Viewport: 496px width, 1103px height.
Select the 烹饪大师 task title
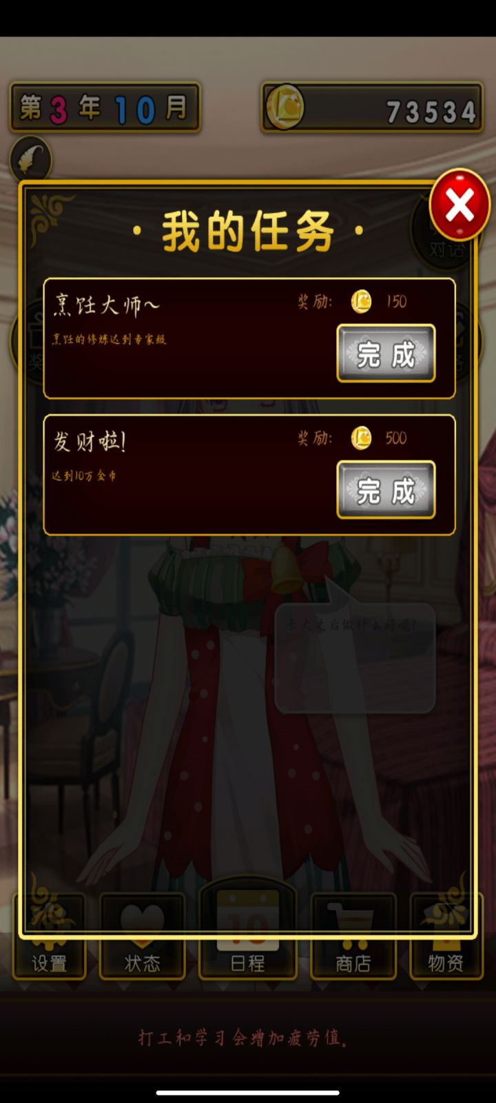107,305
